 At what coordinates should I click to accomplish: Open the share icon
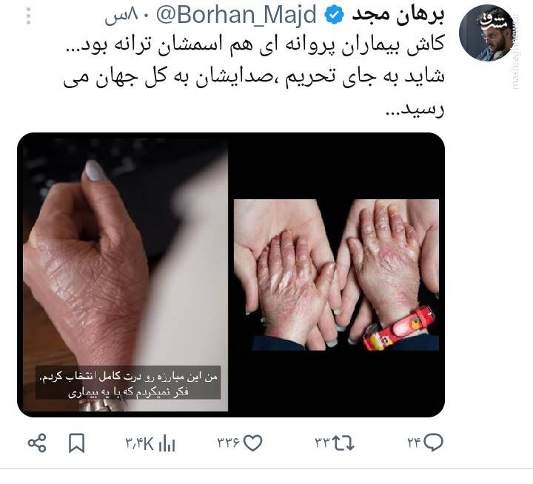37,443
